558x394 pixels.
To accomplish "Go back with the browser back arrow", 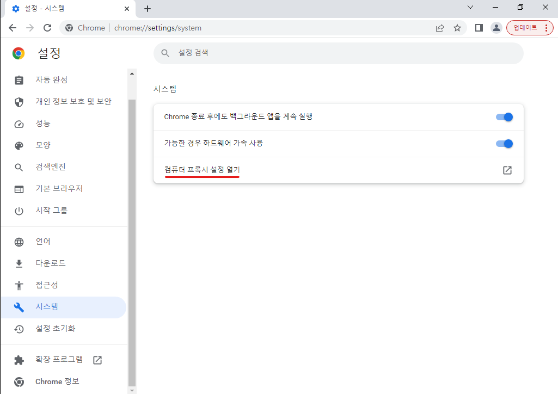I will [13, 28].
